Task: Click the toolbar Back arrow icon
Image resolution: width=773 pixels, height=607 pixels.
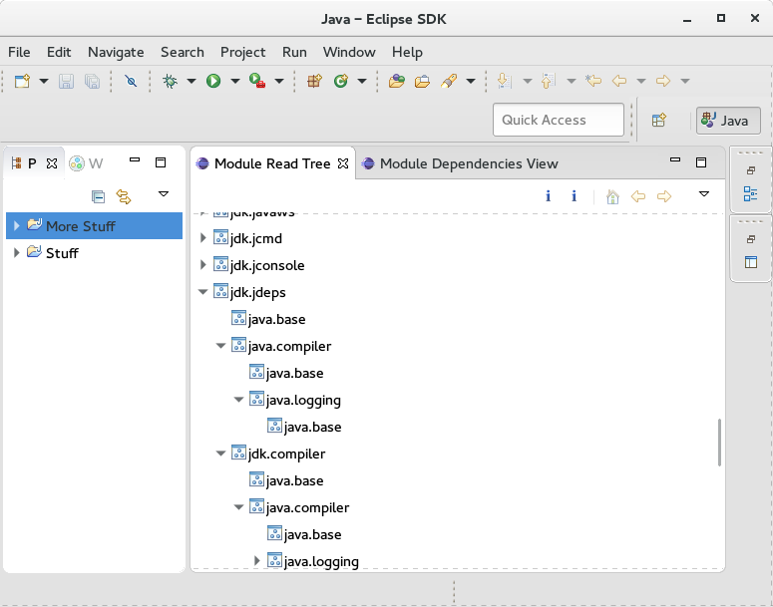Action: (619, 81)
